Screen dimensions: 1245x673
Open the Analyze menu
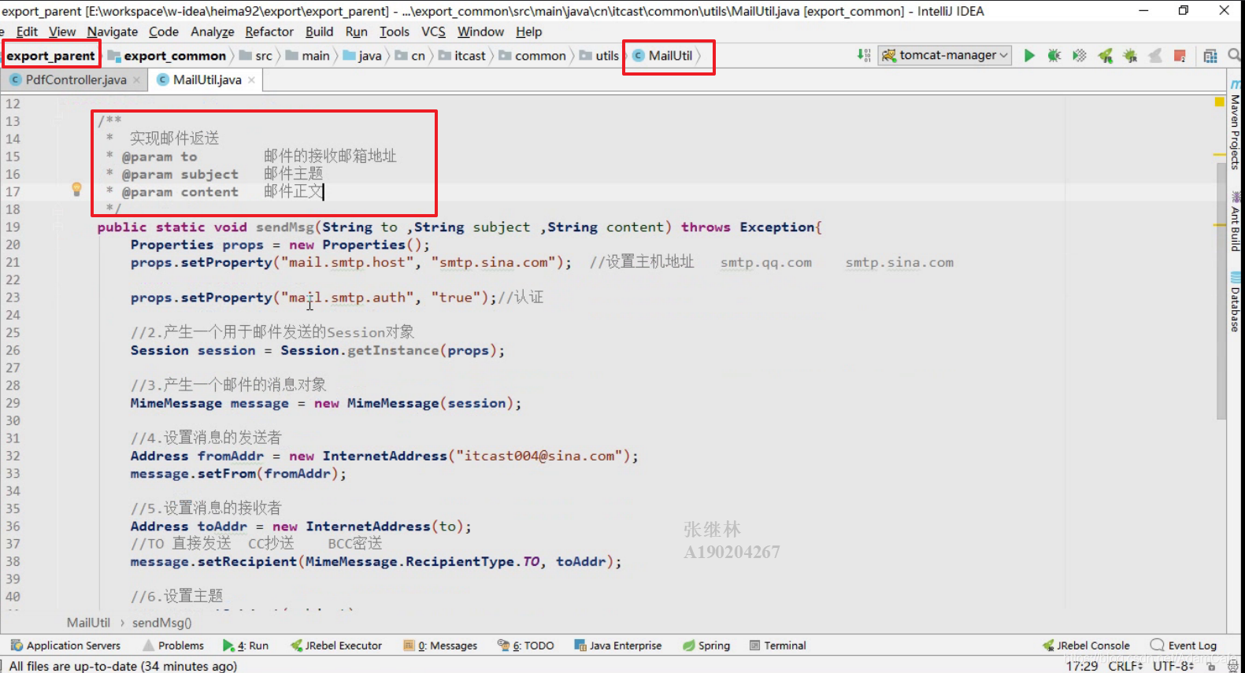(213, 31)
